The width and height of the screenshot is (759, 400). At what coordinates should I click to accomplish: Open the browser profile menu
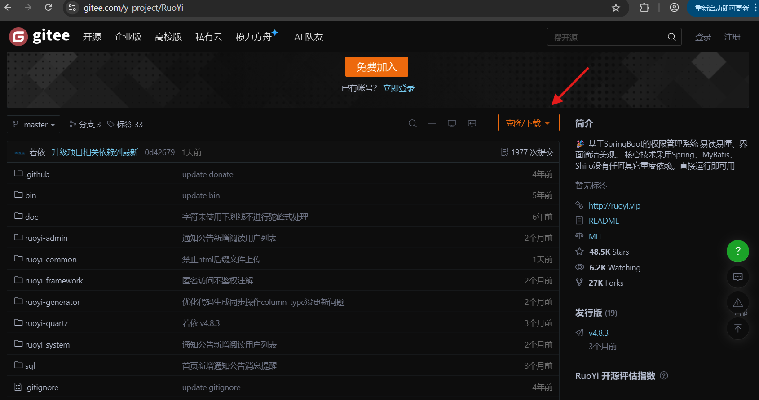[x=674, y=8]
